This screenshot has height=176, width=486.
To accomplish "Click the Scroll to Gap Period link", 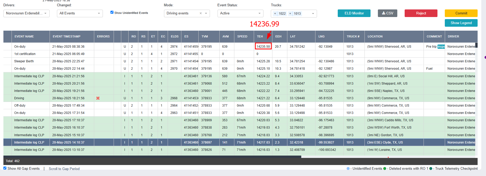I will click(64, 169).
